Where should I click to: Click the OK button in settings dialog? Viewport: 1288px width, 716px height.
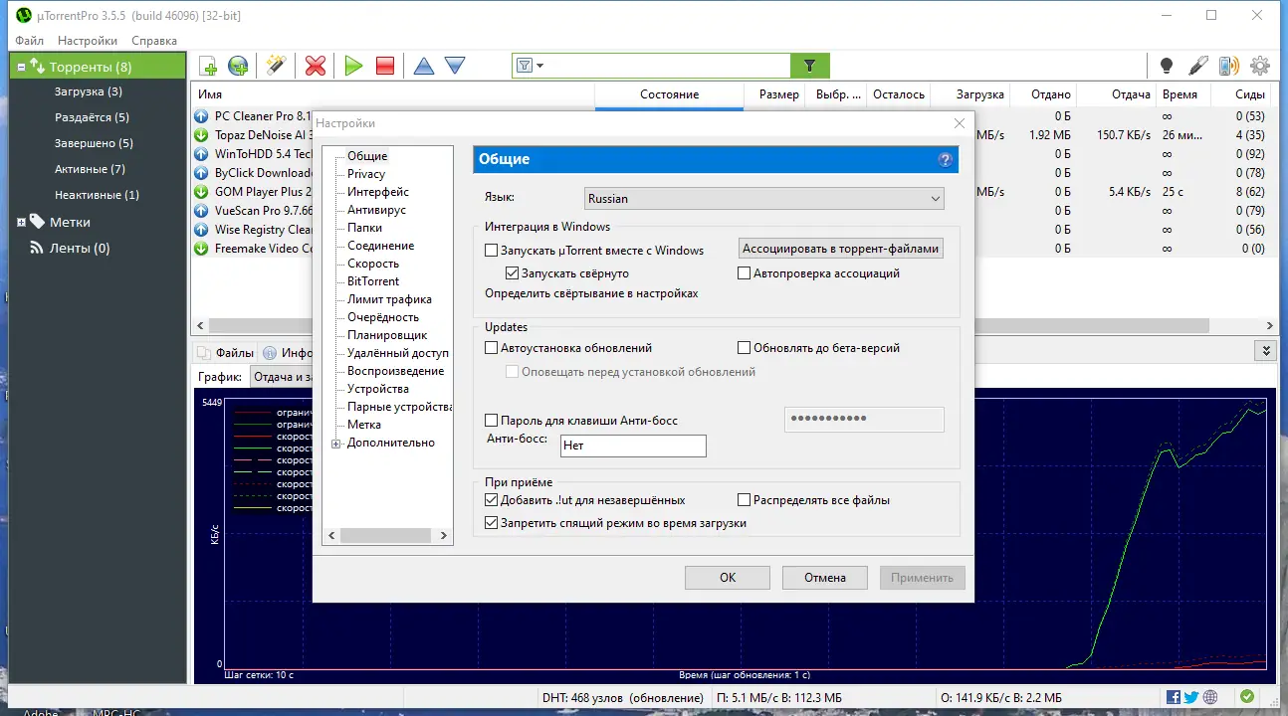tap(728, 578)
